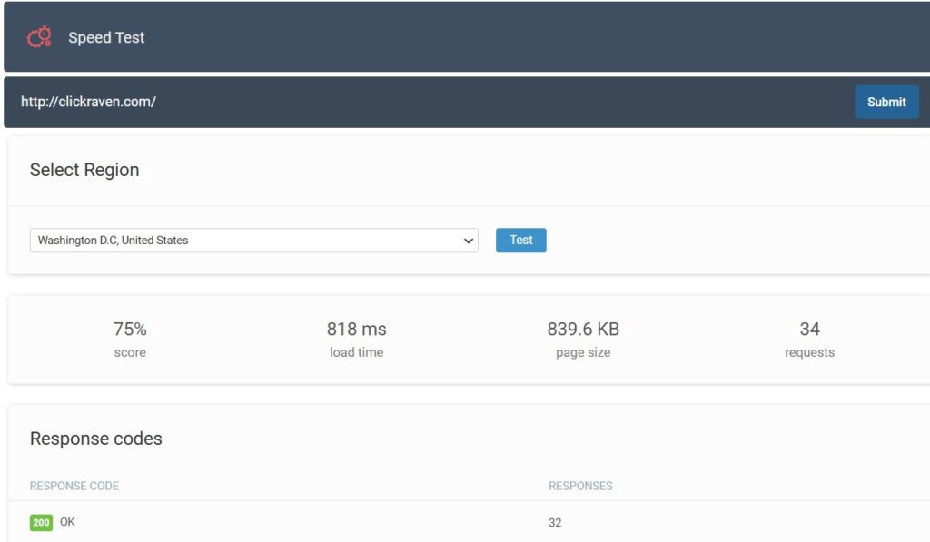
Task: Click the green 200 status badge
Action: 41,523
